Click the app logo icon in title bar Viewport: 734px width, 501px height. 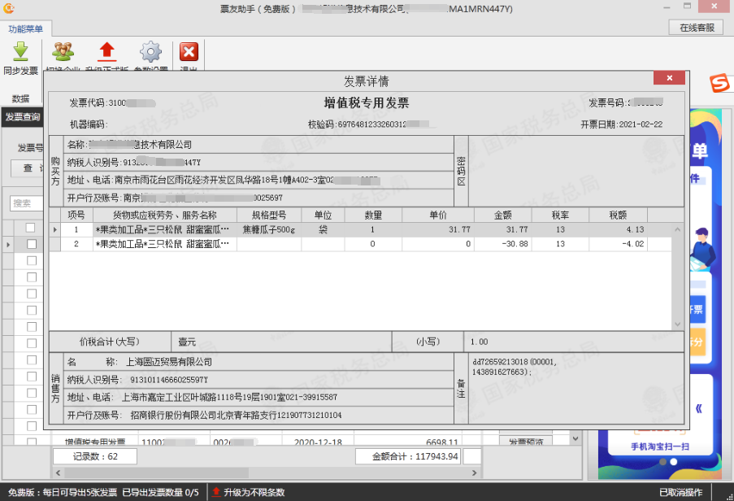pos(9,8)
